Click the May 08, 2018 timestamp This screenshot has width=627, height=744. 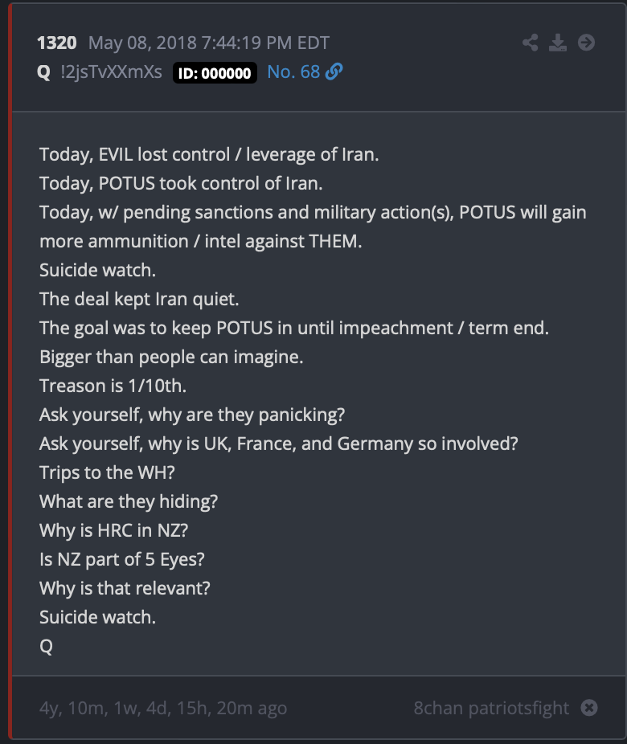pos(209,43)
